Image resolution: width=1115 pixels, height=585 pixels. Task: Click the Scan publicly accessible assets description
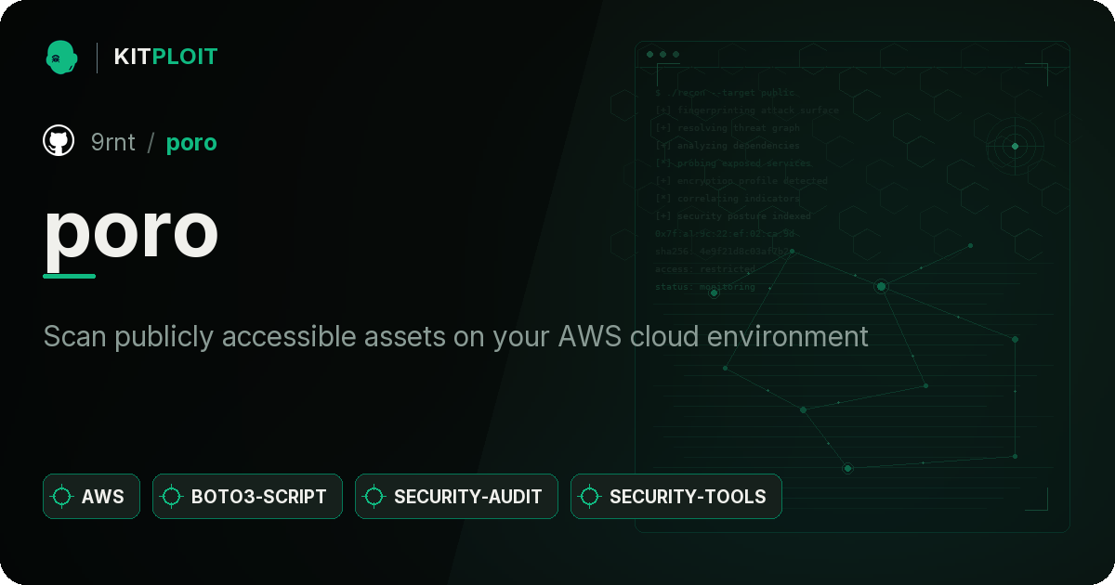456,336
